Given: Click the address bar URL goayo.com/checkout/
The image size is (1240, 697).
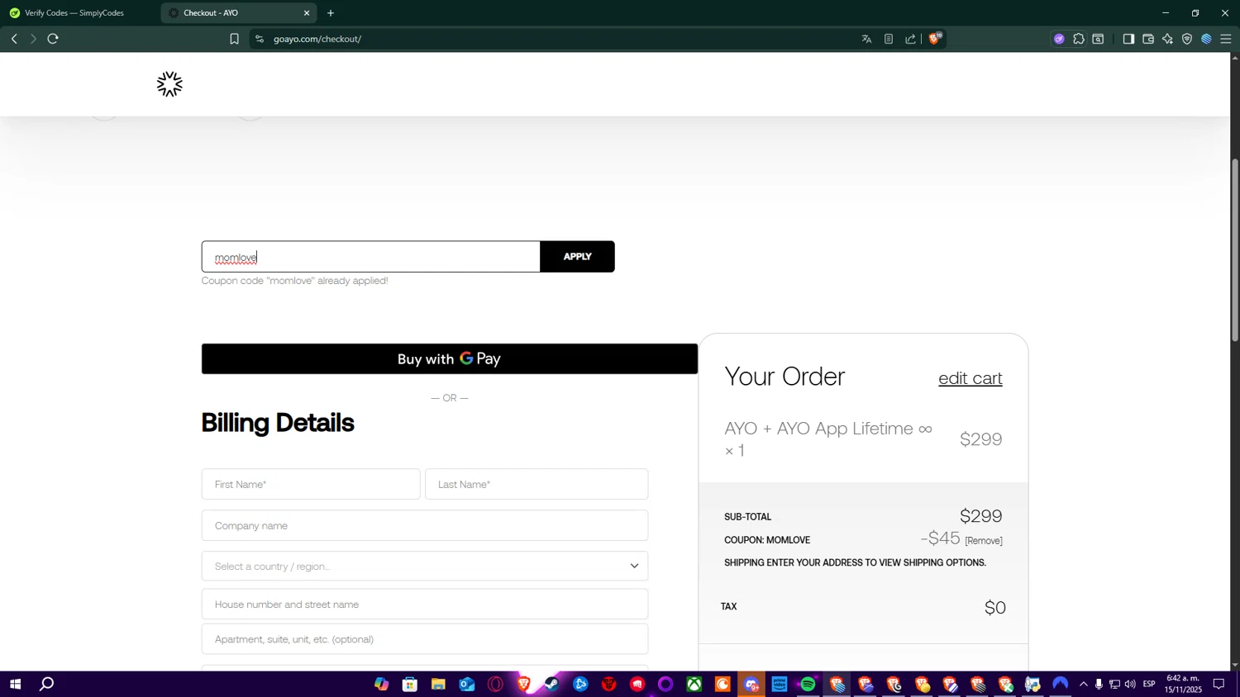Looking at the screenshot, I should [317, 39].
